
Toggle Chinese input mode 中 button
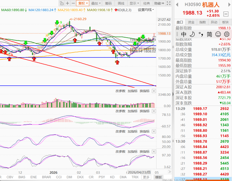tap(184, 34)
